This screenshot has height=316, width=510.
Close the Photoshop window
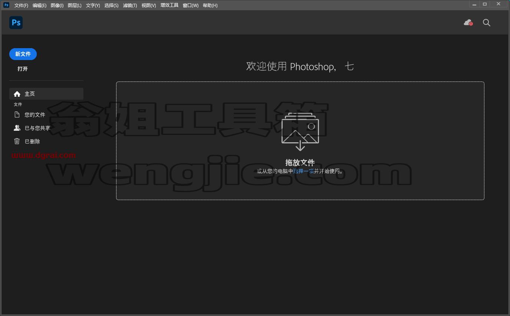click(499, 4)
